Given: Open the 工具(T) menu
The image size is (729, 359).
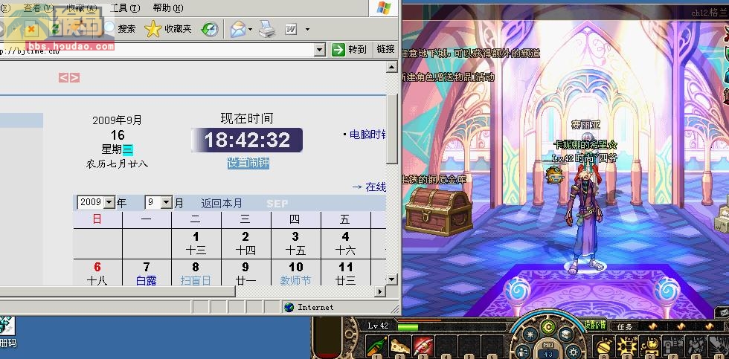Looking at the screenshot, I should [x=125, y=8].
